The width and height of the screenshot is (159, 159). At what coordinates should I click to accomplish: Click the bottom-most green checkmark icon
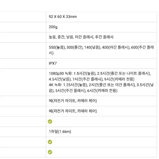tap(50, 152)
